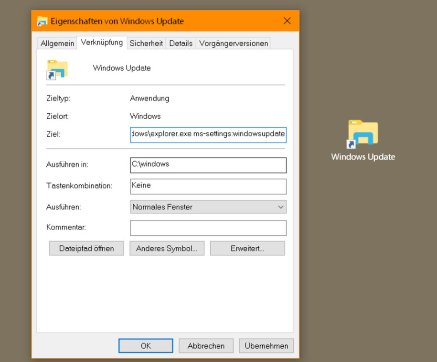This screenshot has height=362, width=437.
Task: Click into the Ziel target field
Action: pos(208,135)
